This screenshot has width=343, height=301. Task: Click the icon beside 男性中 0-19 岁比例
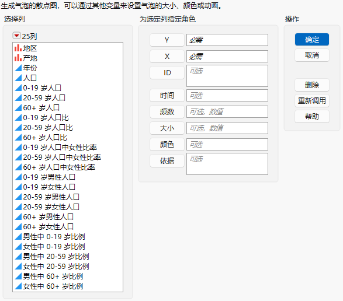point(18,237)
